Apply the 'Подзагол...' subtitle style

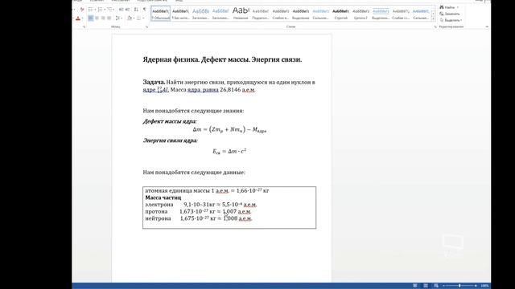(x=261, y=14)
